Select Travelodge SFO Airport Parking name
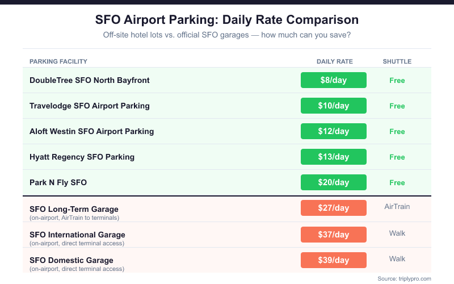 point(90,106)
